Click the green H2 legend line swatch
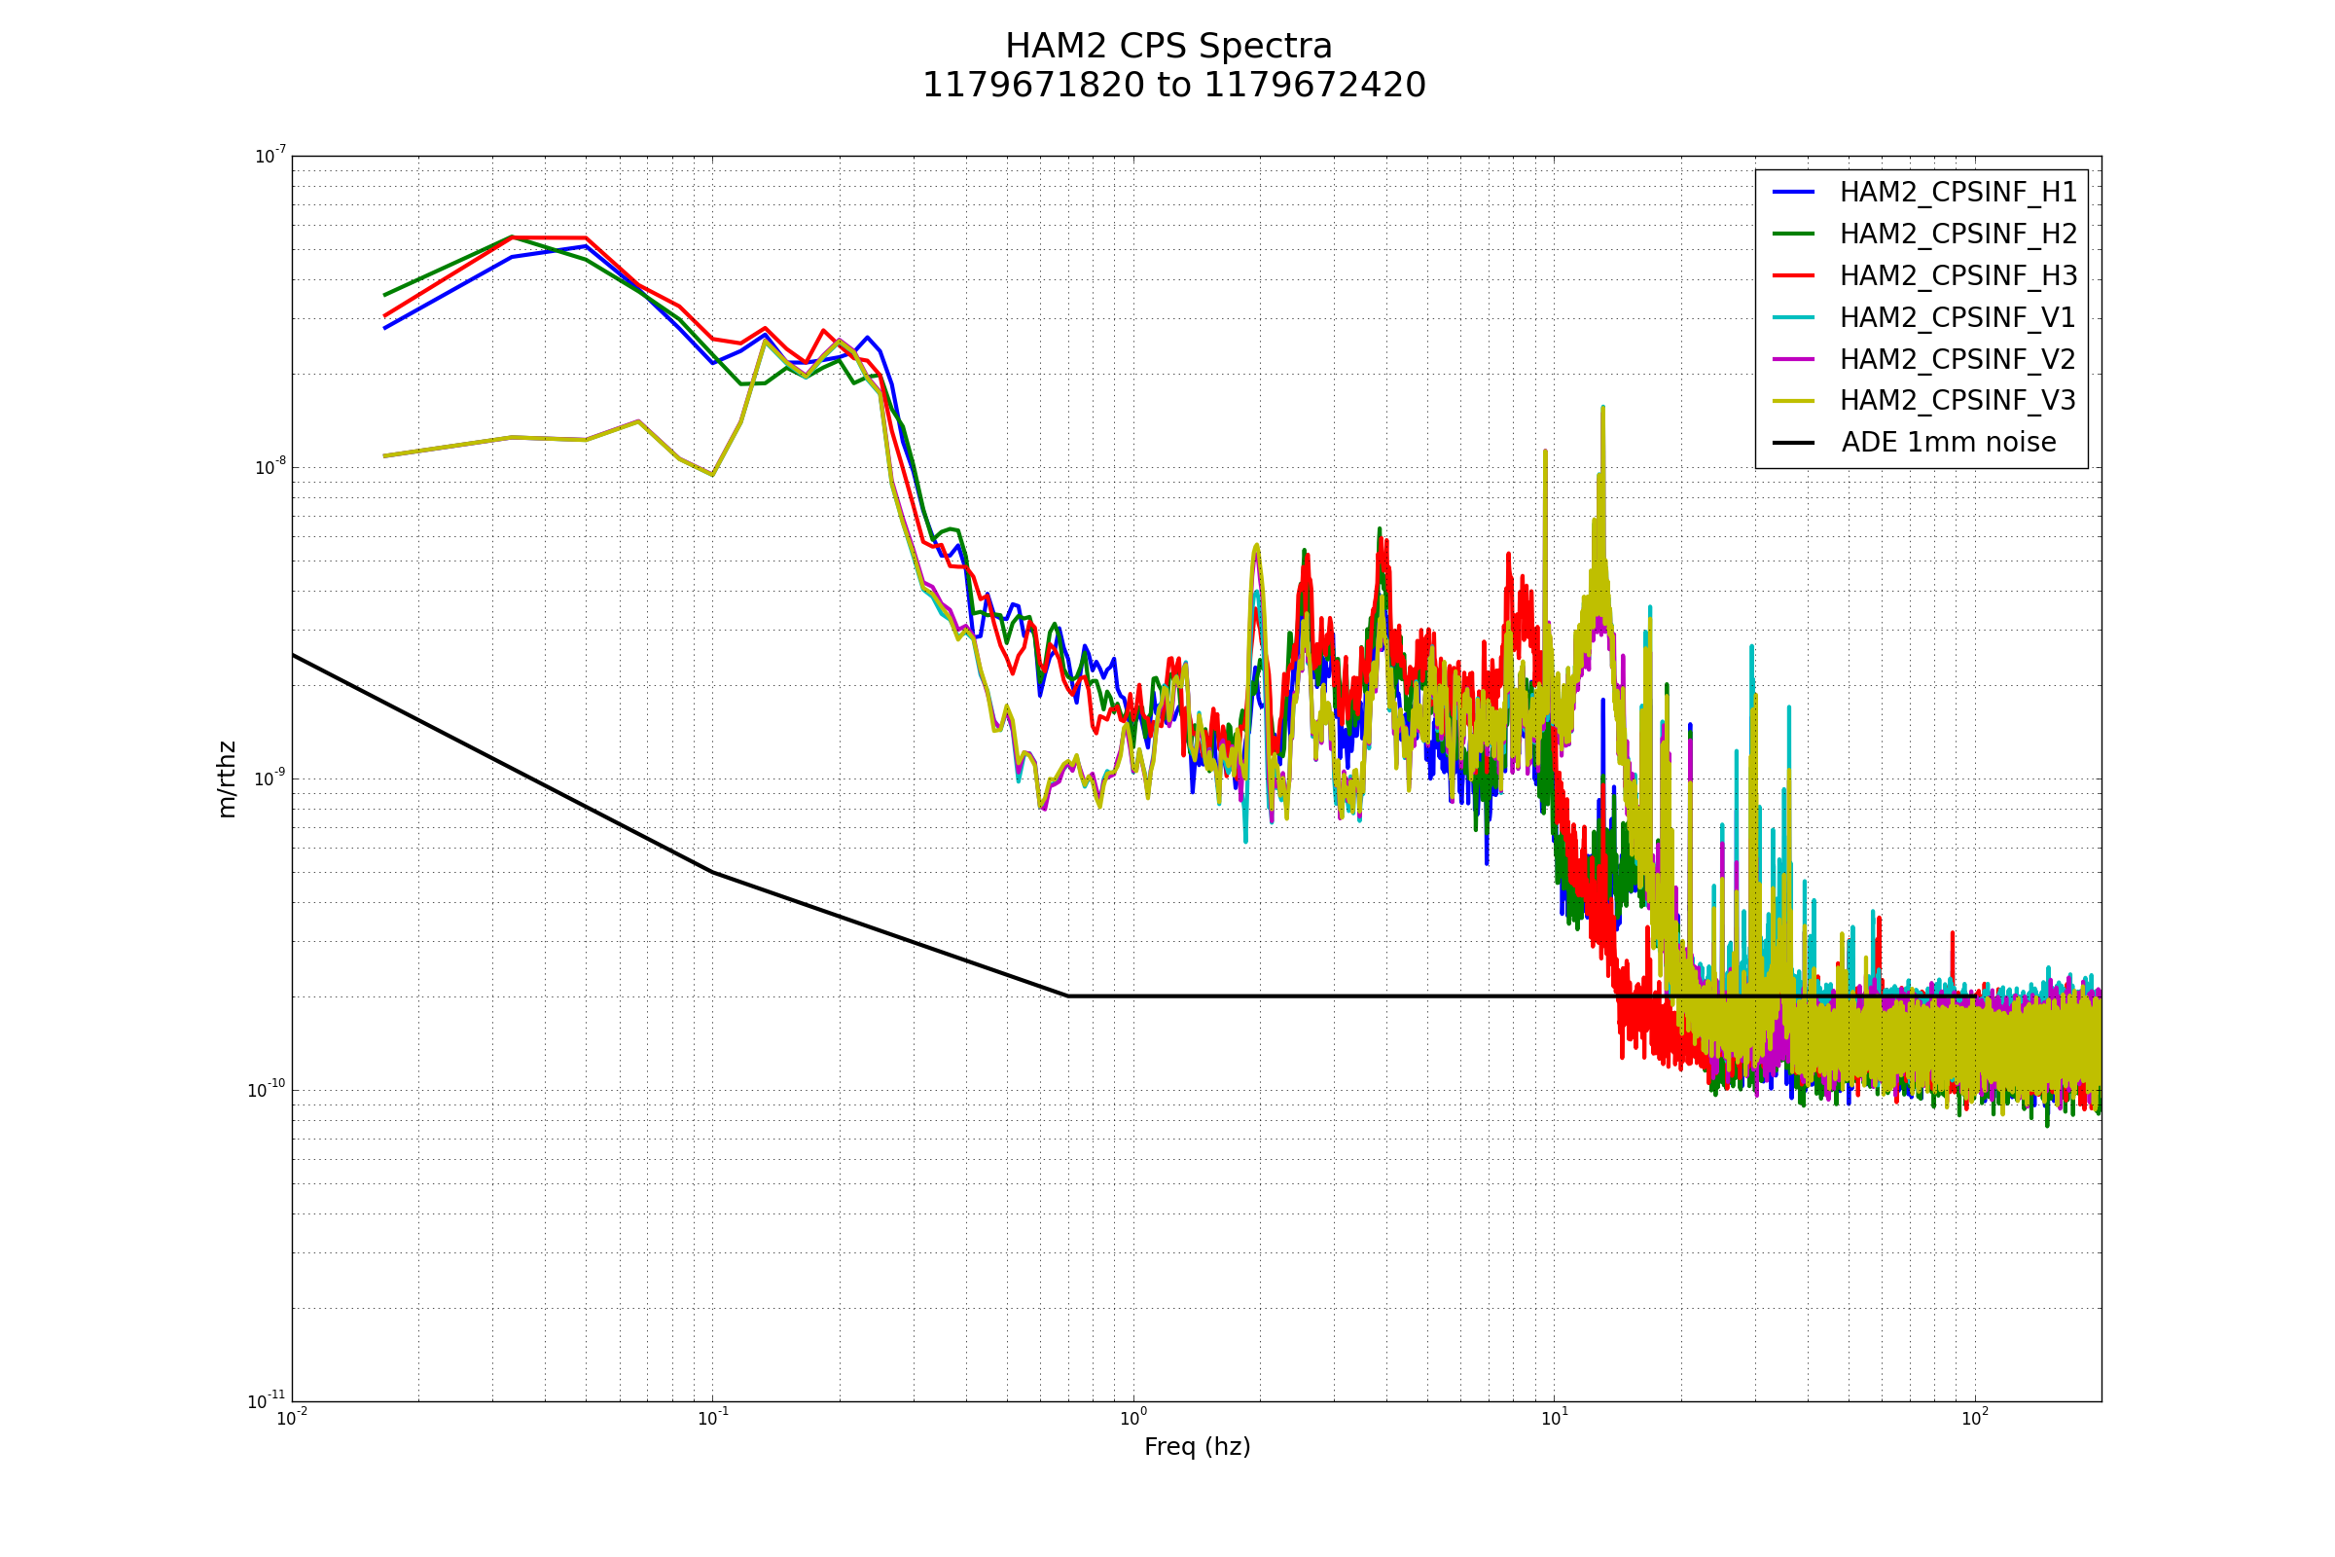Screen dimensions: 2335x1557 1793,235
